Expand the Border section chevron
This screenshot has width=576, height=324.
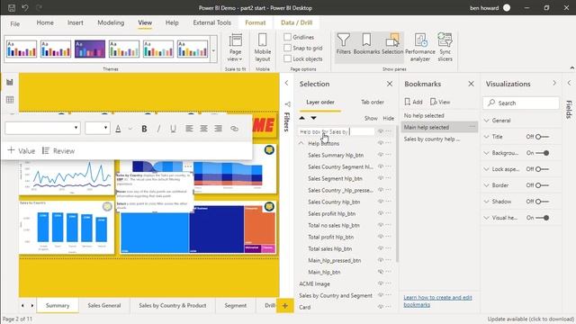[x=486, y=185]
